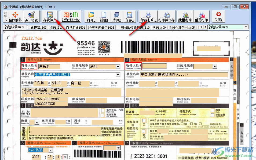
Task: Click the recipient name input field
Action: click(x=155, y=66)
